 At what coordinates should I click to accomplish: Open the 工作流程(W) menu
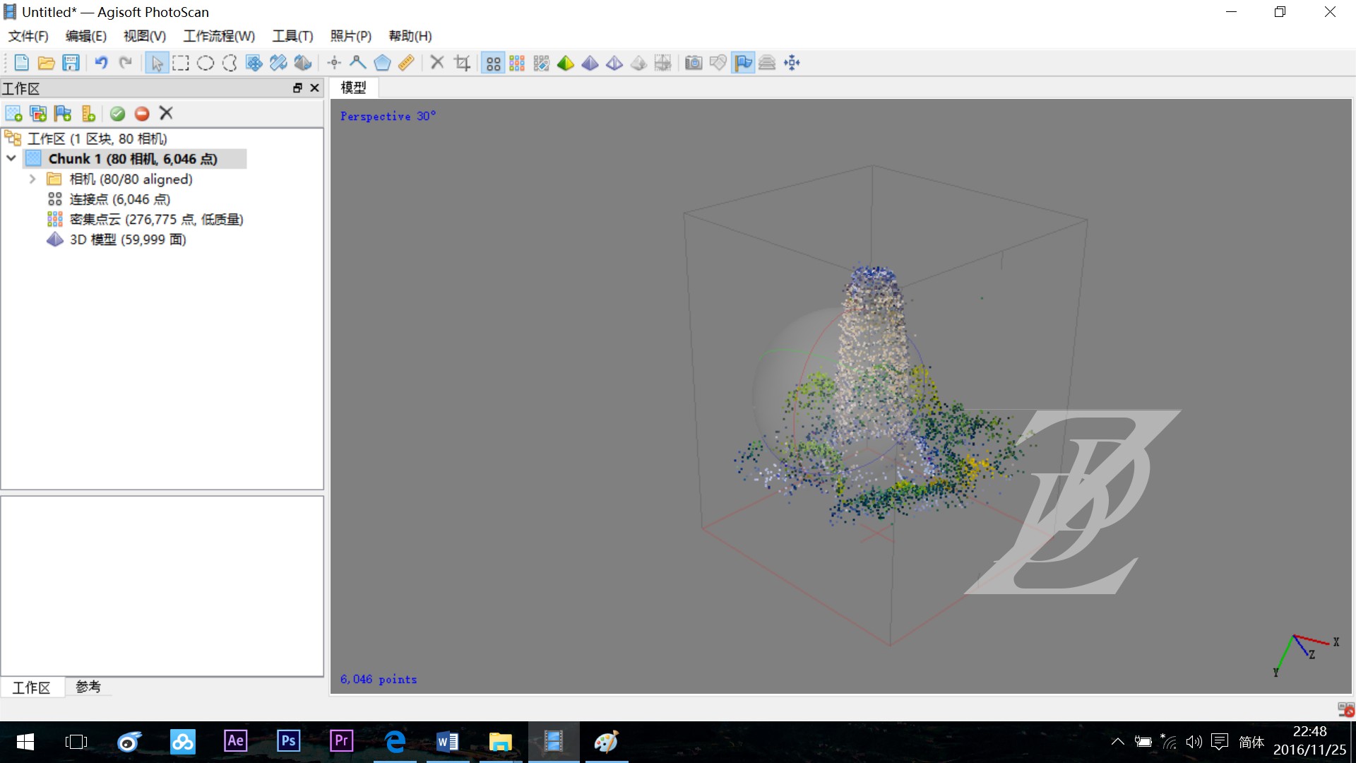pyautogui.click(x=219, y=36)
